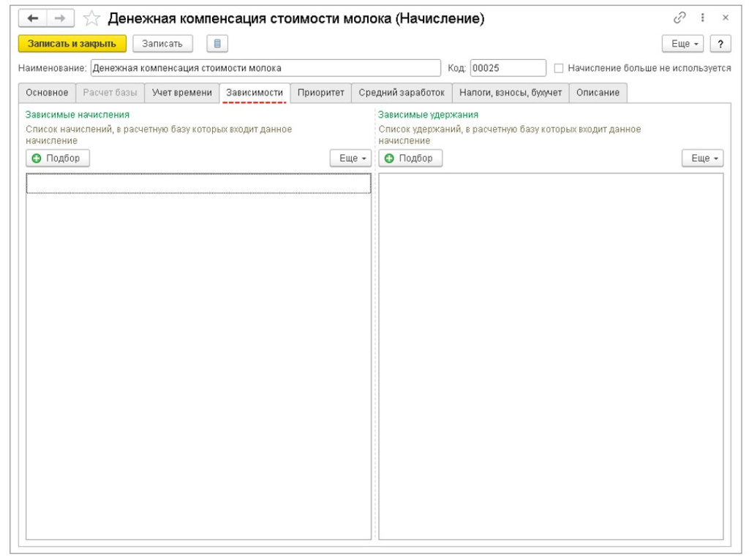Switch to the 'Учет времени' tab
Screen dimensions: 749x558
[181, 93]
